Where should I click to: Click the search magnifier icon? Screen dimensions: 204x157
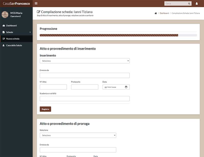(x=189, y=4)
